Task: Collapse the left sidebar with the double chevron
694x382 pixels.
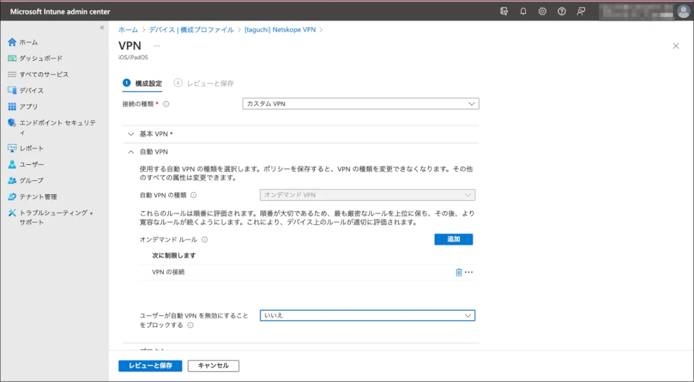Action: click(102, 28)
